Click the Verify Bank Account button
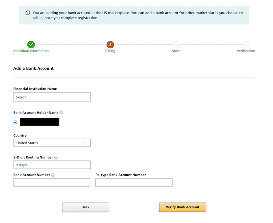273x223 pixels. point(182,207)
